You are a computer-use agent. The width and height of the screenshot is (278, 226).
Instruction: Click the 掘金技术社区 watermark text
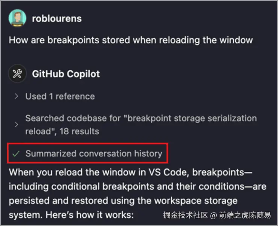coord(185,215)
